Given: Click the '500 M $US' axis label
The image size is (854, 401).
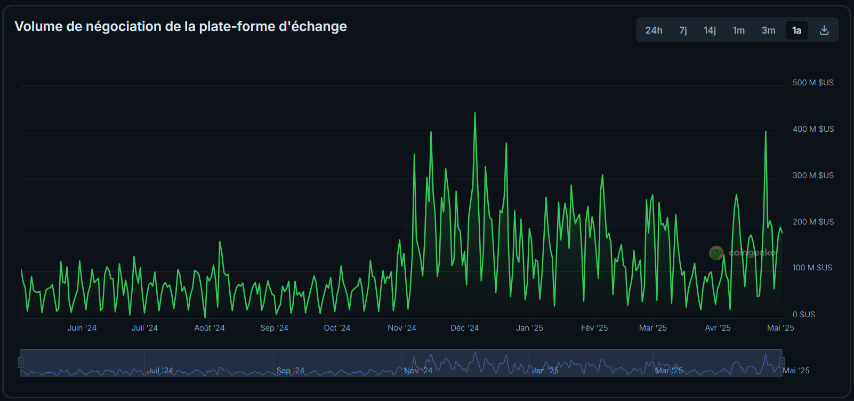Looking at the screenshot, I should (x=813, y=83).
